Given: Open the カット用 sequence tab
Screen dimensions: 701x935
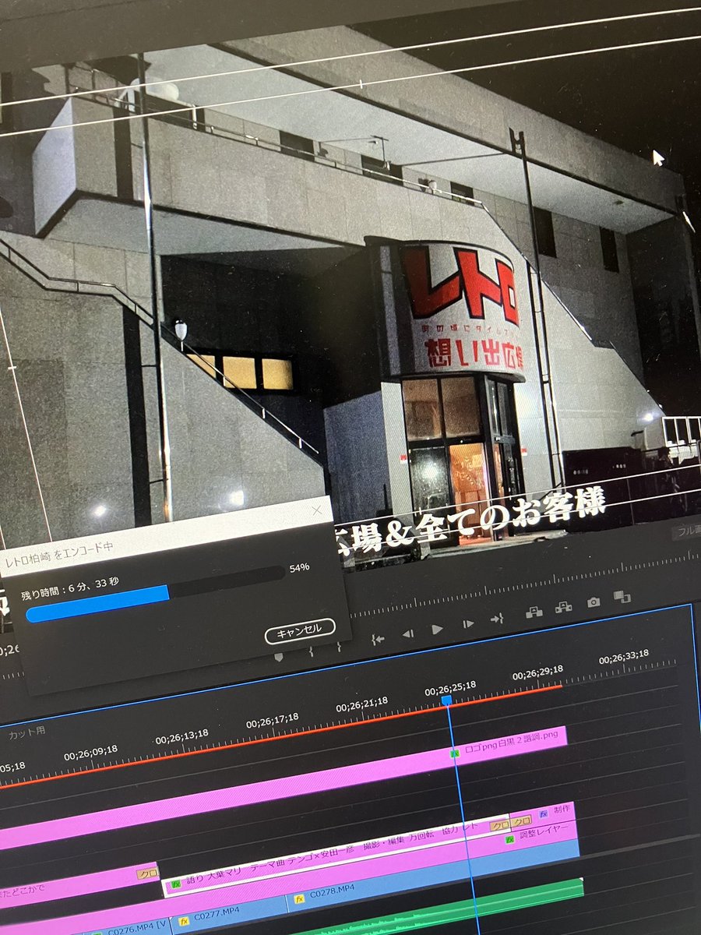Looking at the screenshot, I should click(27, 732).
